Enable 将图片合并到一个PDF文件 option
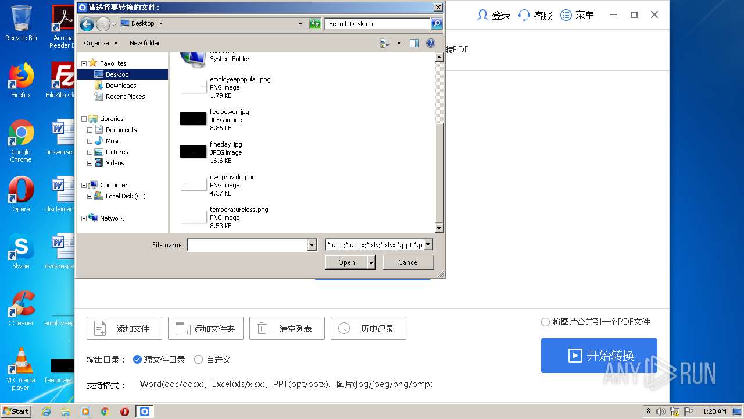The width and height of the screenshot is (744, 419). [x=545, y=322]
